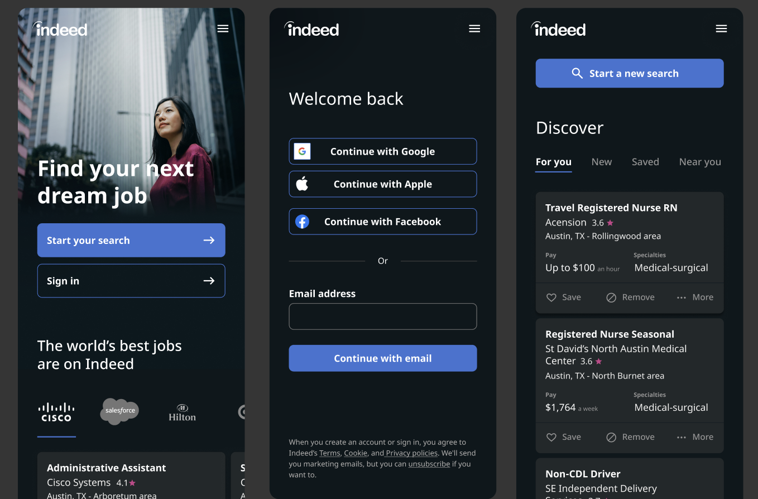Click Remove icon on Travel Registered Nurse RN

tap(611, 298)
